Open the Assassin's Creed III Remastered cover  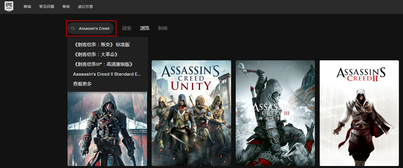coord(275,113)
